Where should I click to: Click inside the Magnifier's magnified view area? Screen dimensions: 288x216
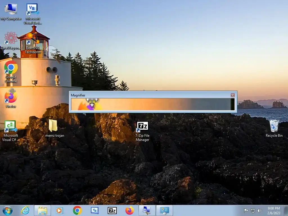point(153,104)
